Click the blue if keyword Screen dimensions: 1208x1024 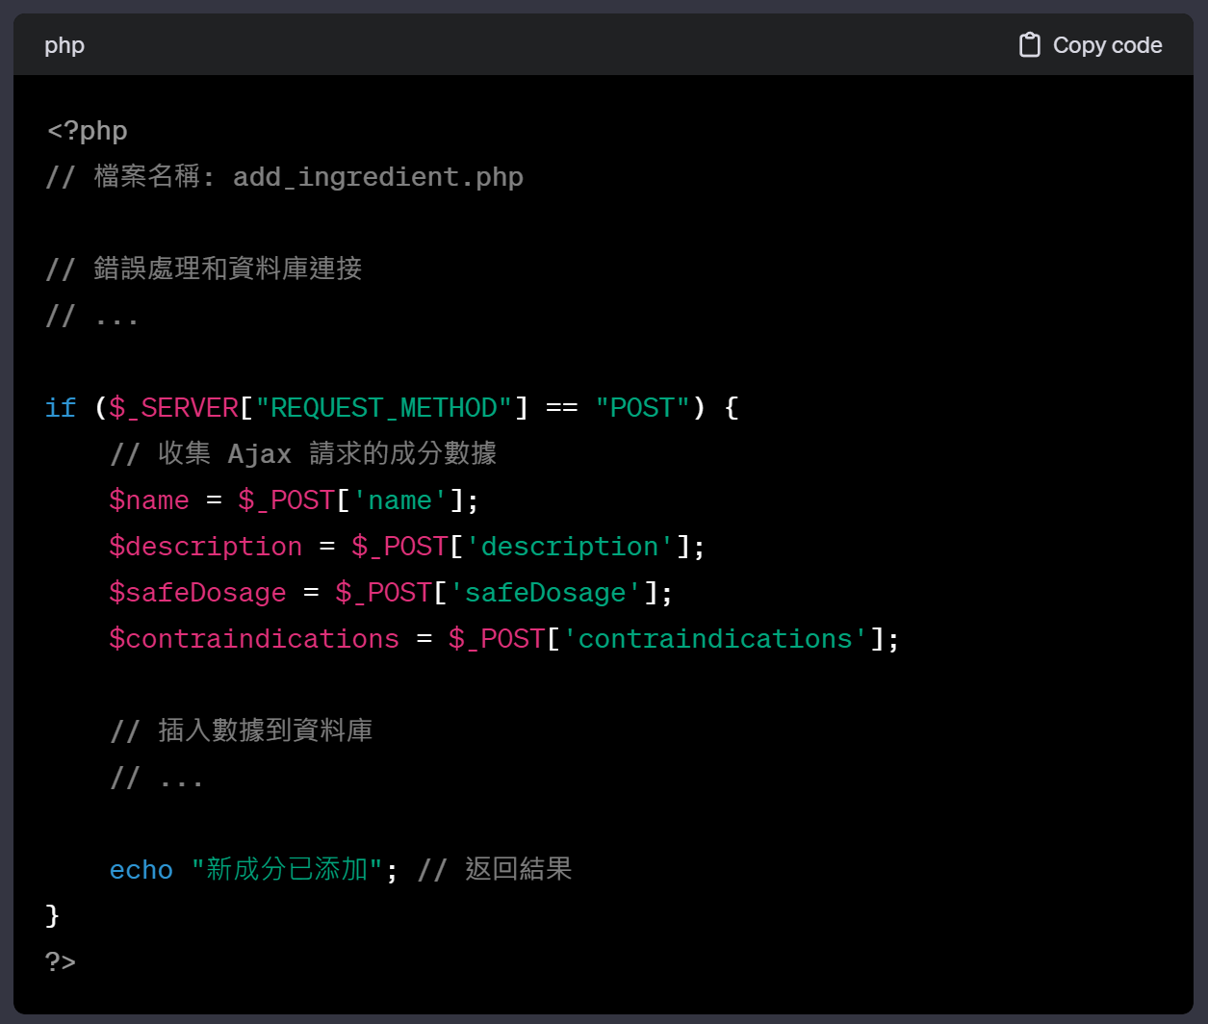pos(60,408)
